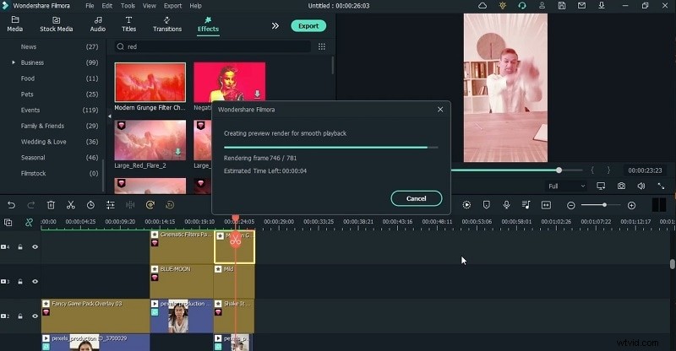
Task: Click the Split scissors icon
Action: pyautogui.click(x=71, y=205)
